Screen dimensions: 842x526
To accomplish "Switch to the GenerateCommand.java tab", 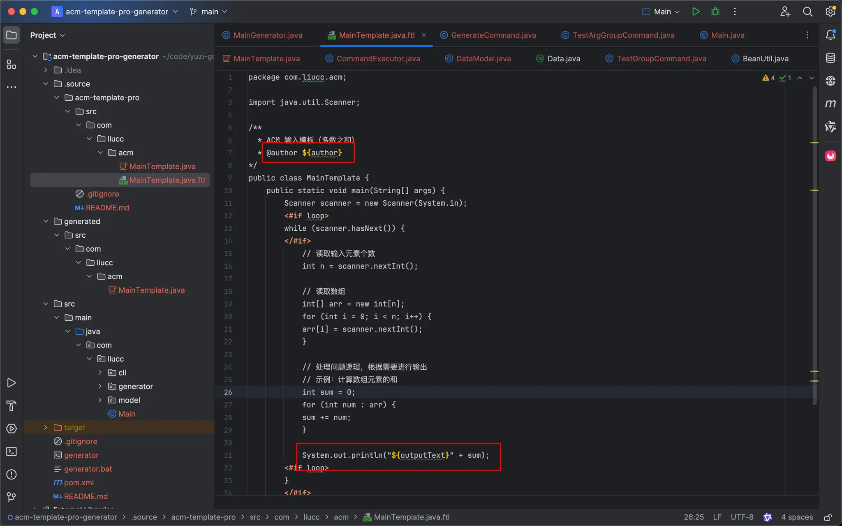I will (493, 35).
